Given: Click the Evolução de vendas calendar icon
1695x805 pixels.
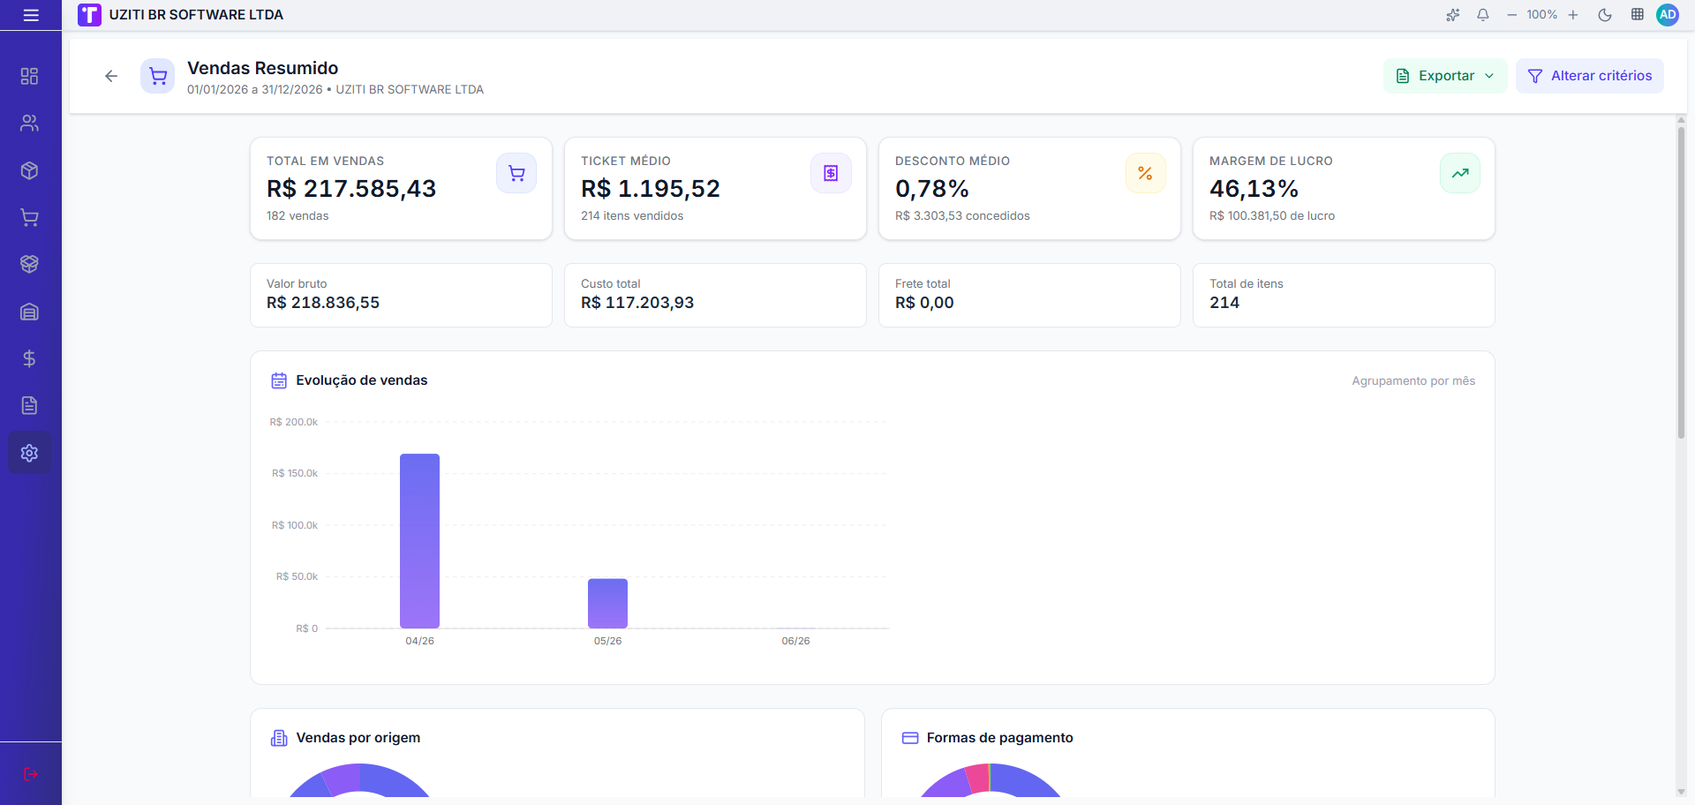Looking at the screenshot, I should 279,380.
